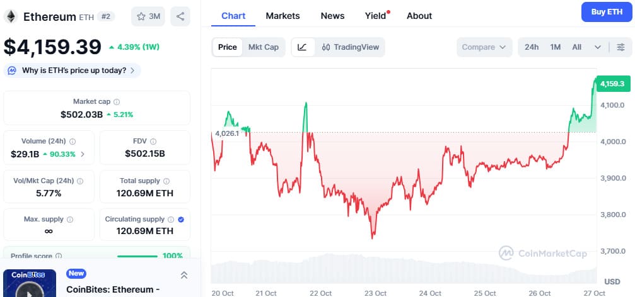635x297 pixels.
Task: Open 'Why is ETH's price up today?'
Action: 73,70
